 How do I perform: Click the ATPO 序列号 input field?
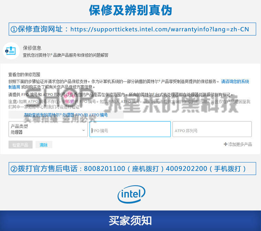tap(212, 129)
